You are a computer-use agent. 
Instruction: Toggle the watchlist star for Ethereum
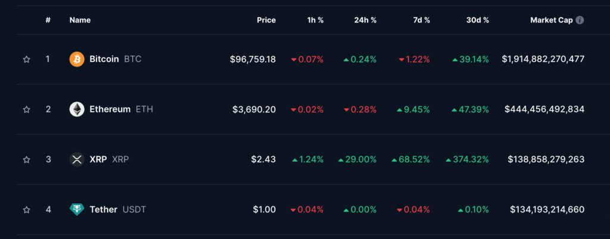click(26, 109)
